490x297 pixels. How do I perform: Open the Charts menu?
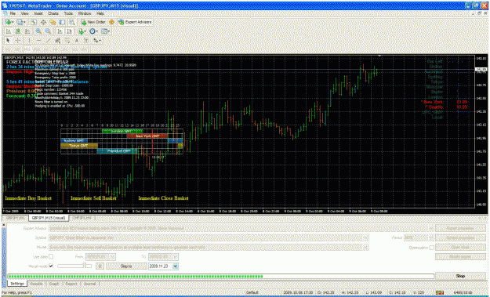[53, 14]
